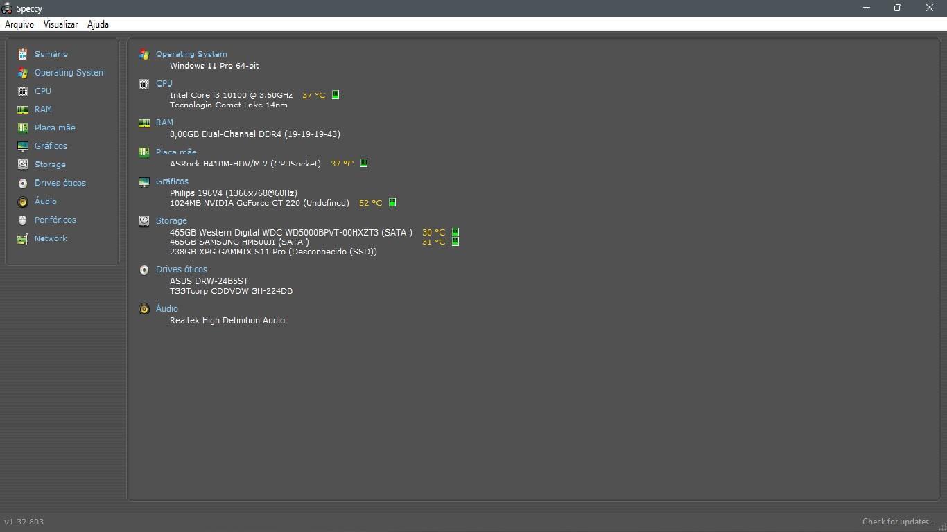Click the Windows flag icon beside Operating System heading
Screen dimensions: 947x532
coord(144,54)
